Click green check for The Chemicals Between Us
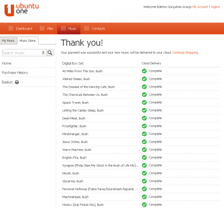The height and width of the screenshot is (208, 224). 144,94
